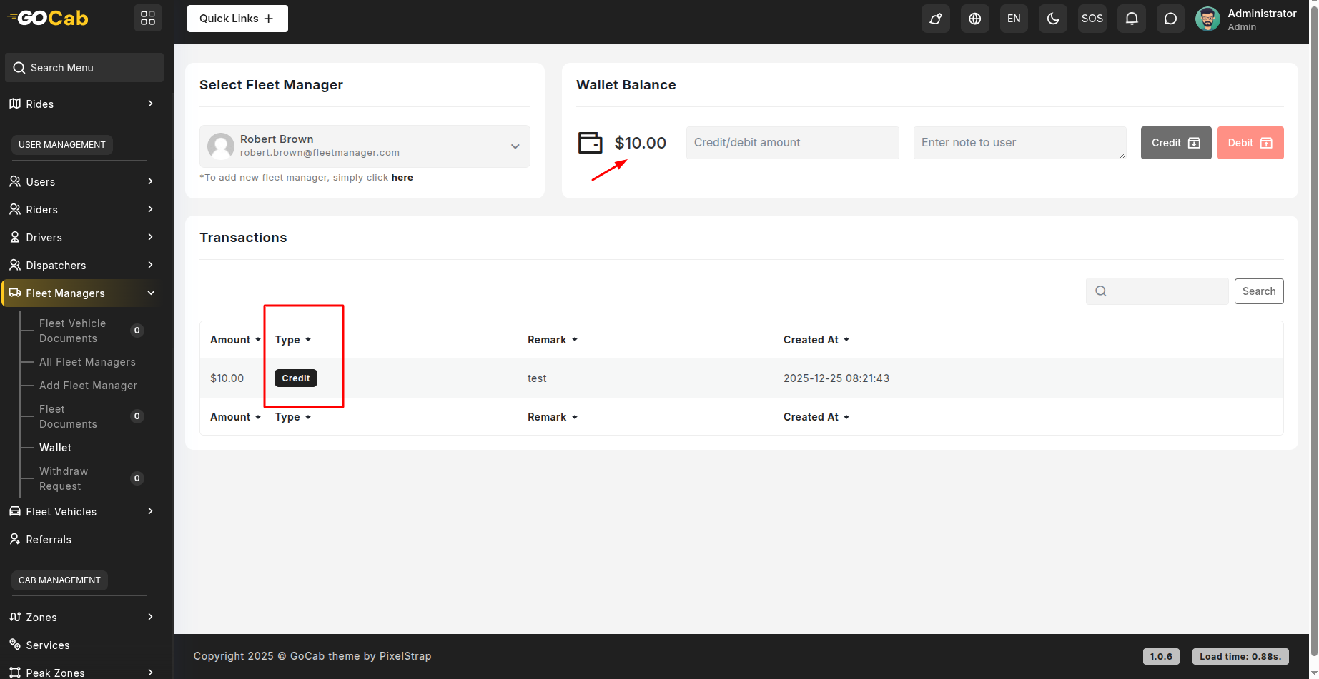Click the 'test' remark cell

(537, 378)
